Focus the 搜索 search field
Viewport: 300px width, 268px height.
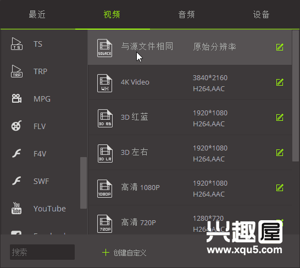42,252
